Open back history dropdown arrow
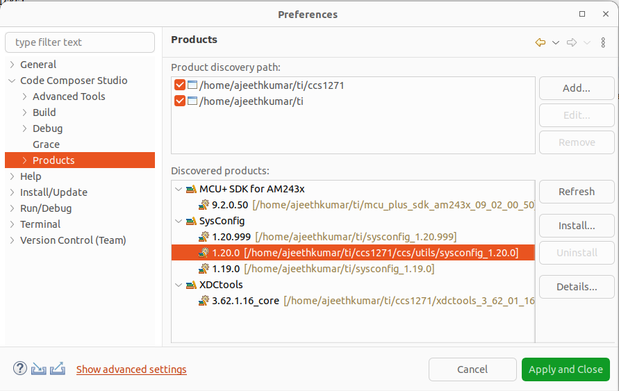The height and width of the screenshot is (391, 619). (x=556, y=43)
